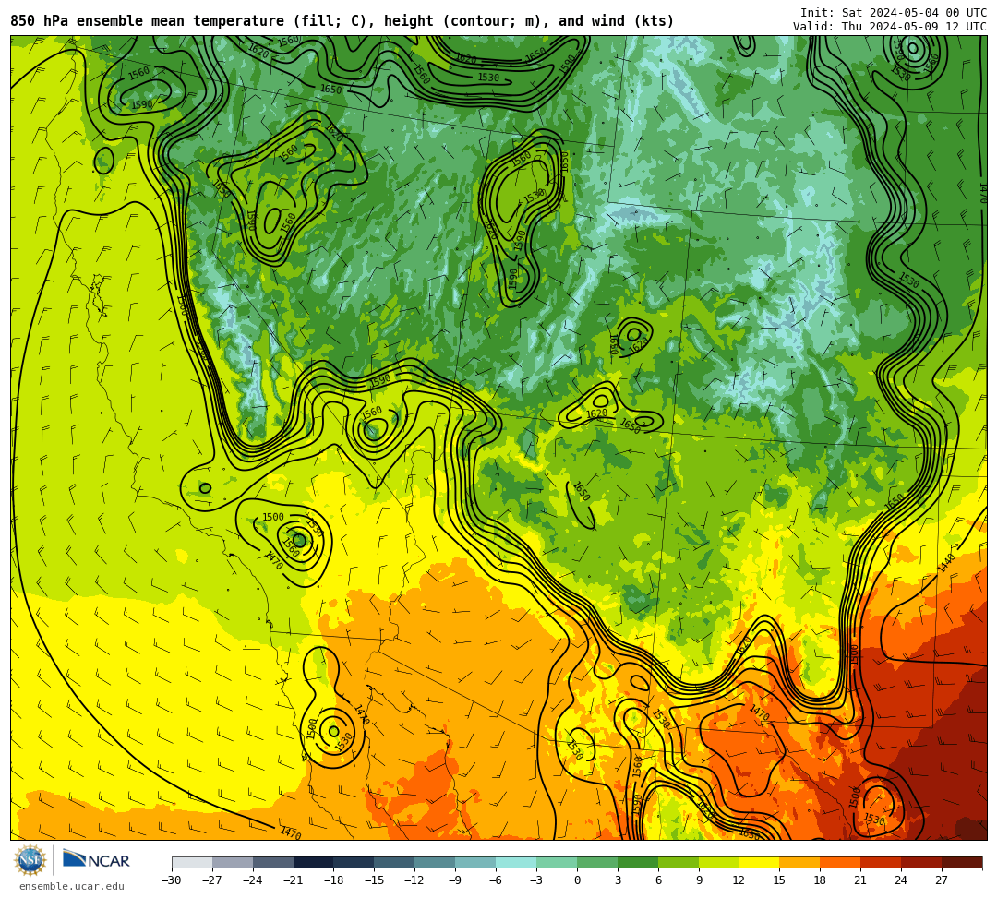This screenshot has width=997, height=898.
Task: Click the 1440 height contour label
Action: [x=947, y=562]
